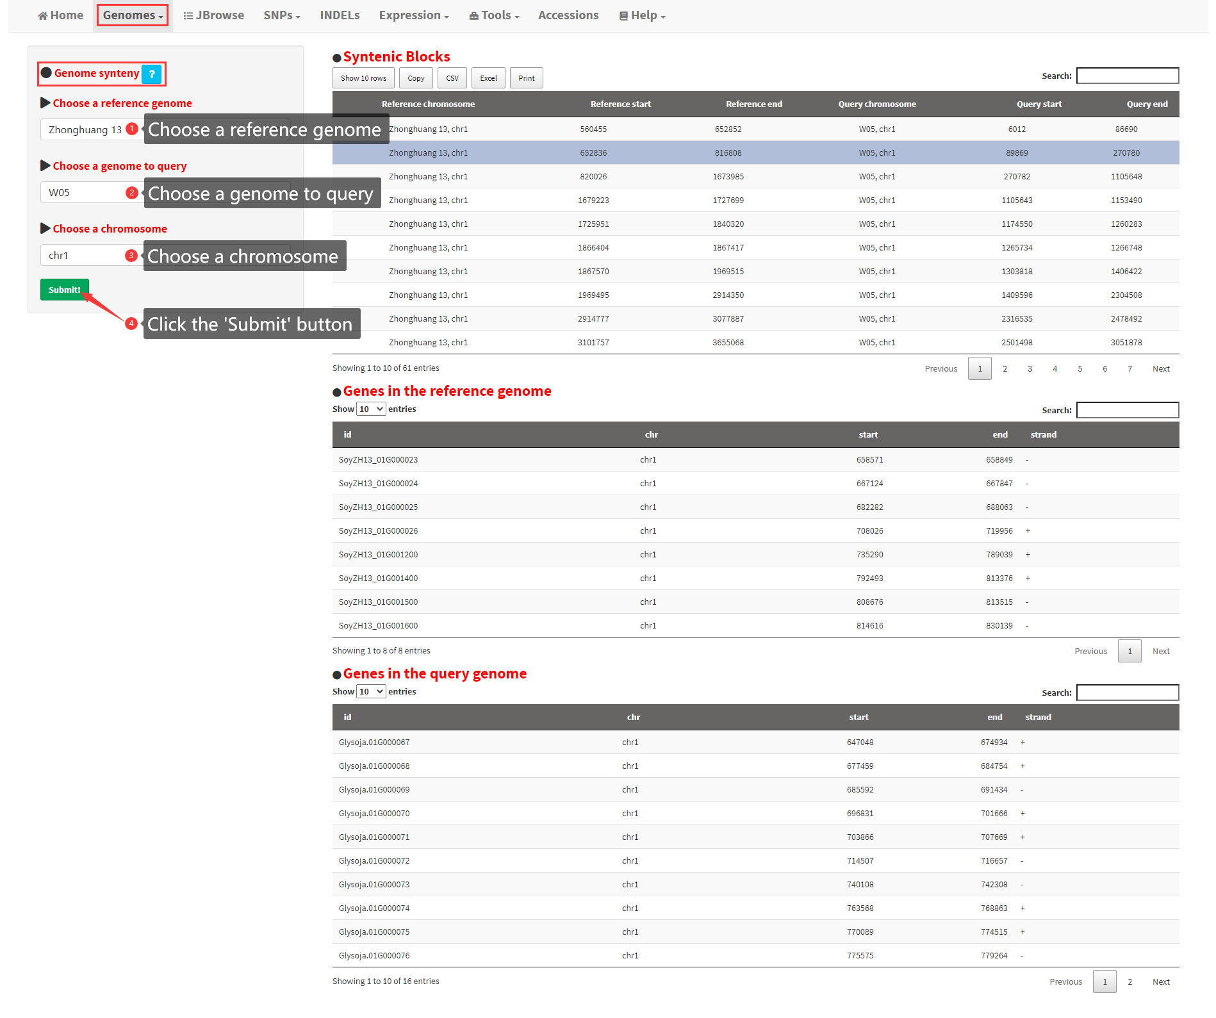Sort by Reference start column
The width and height of the screenshot is (1216, 1018).
(620, 104)
